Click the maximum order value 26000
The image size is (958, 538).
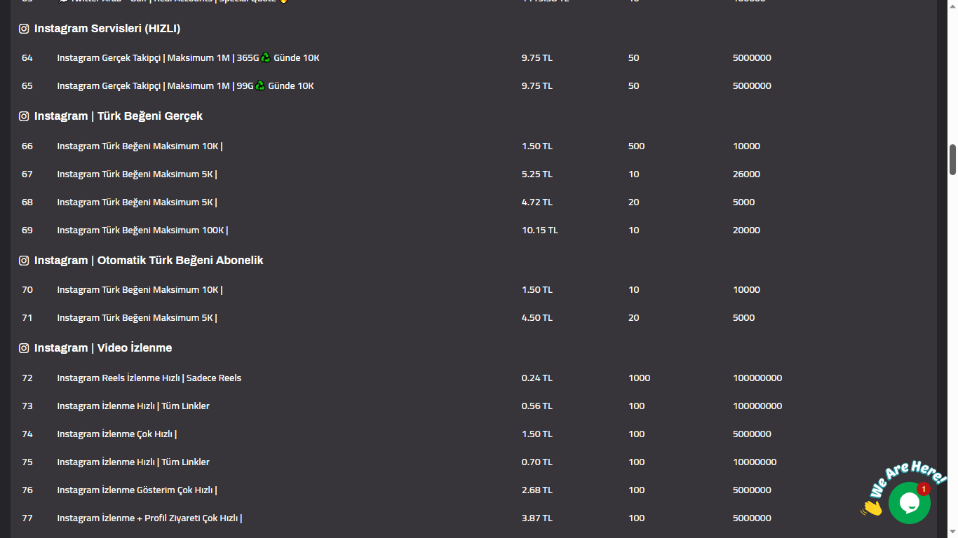coord(747,174)
